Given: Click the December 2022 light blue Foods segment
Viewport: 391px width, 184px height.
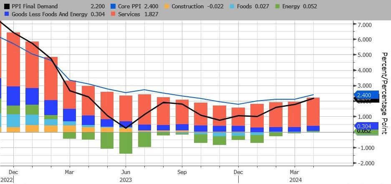Looking at the screenshot, I should click(13, 121).
